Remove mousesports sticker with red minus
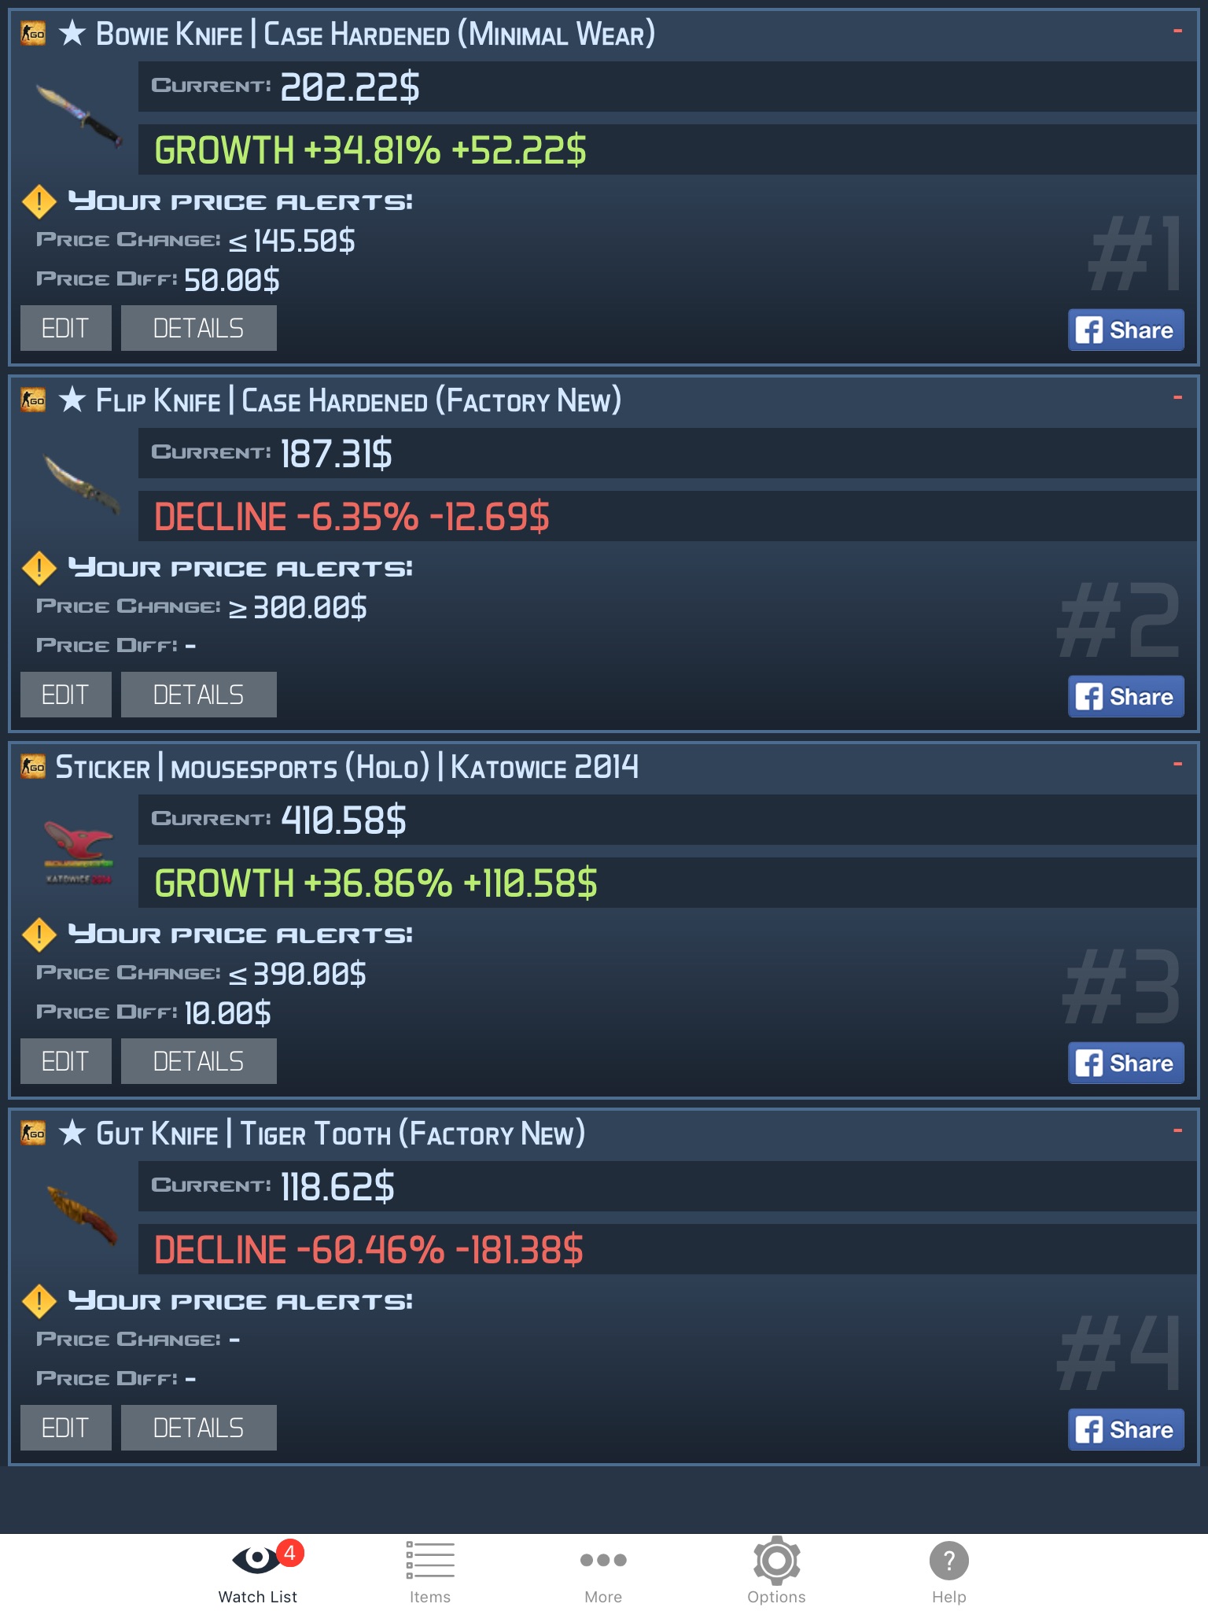The height and width of the screenshot is (1611, 1208). [1177, 765]
